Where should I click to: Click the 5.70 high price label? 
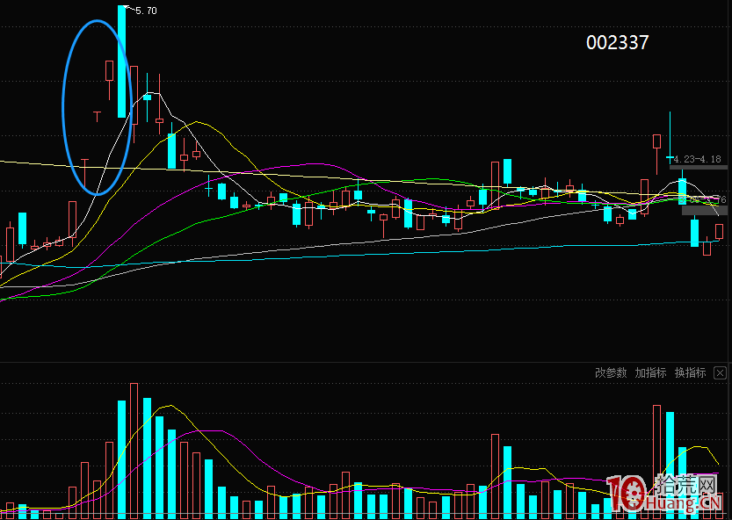(147, 11)
